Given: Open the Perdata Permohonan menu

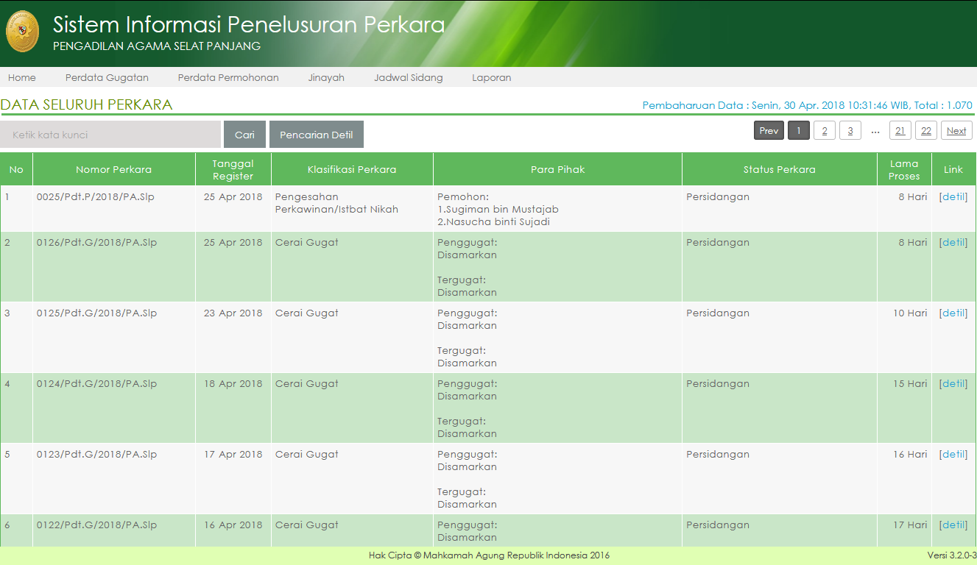Looking at the screenshot, I should 228,77.
